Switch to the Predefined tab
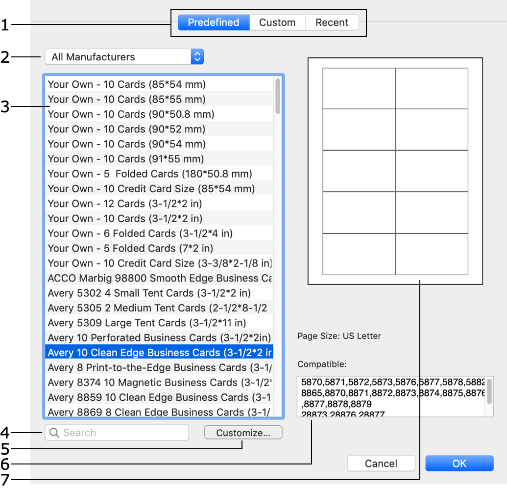 pyautogui.click(x=214, y=23)
